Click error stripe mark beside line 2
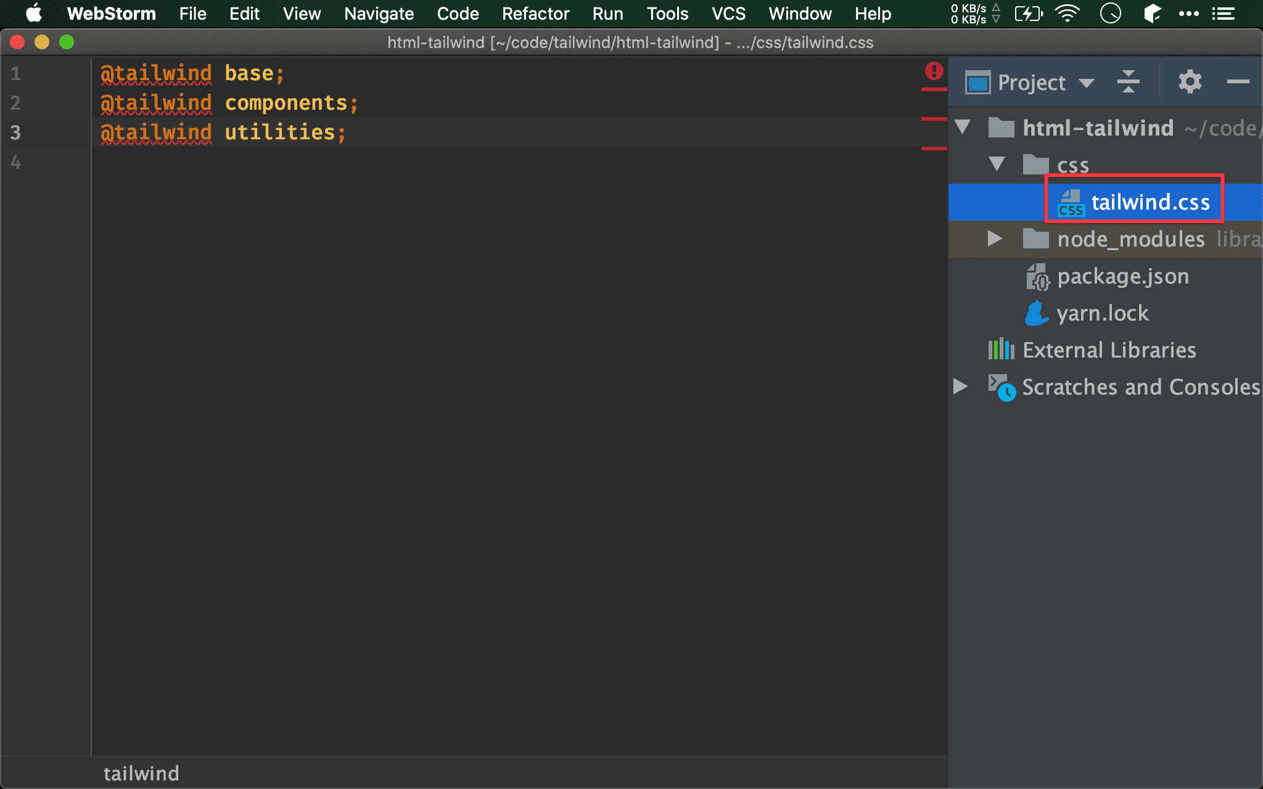 [934, 118]
